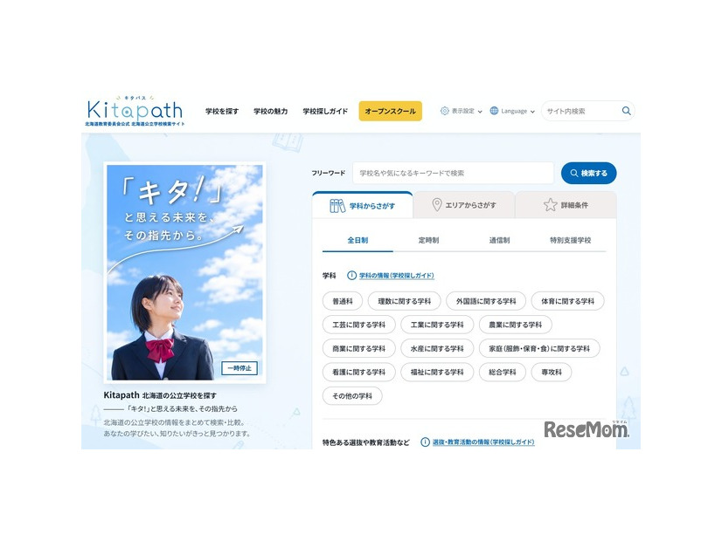Switch to 詳細条件 tab

click(566, 205)
